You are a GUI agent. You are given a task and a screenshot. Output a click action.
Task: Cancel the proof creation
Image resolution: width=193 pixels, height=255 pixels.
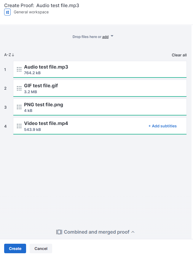click(41, 248)
